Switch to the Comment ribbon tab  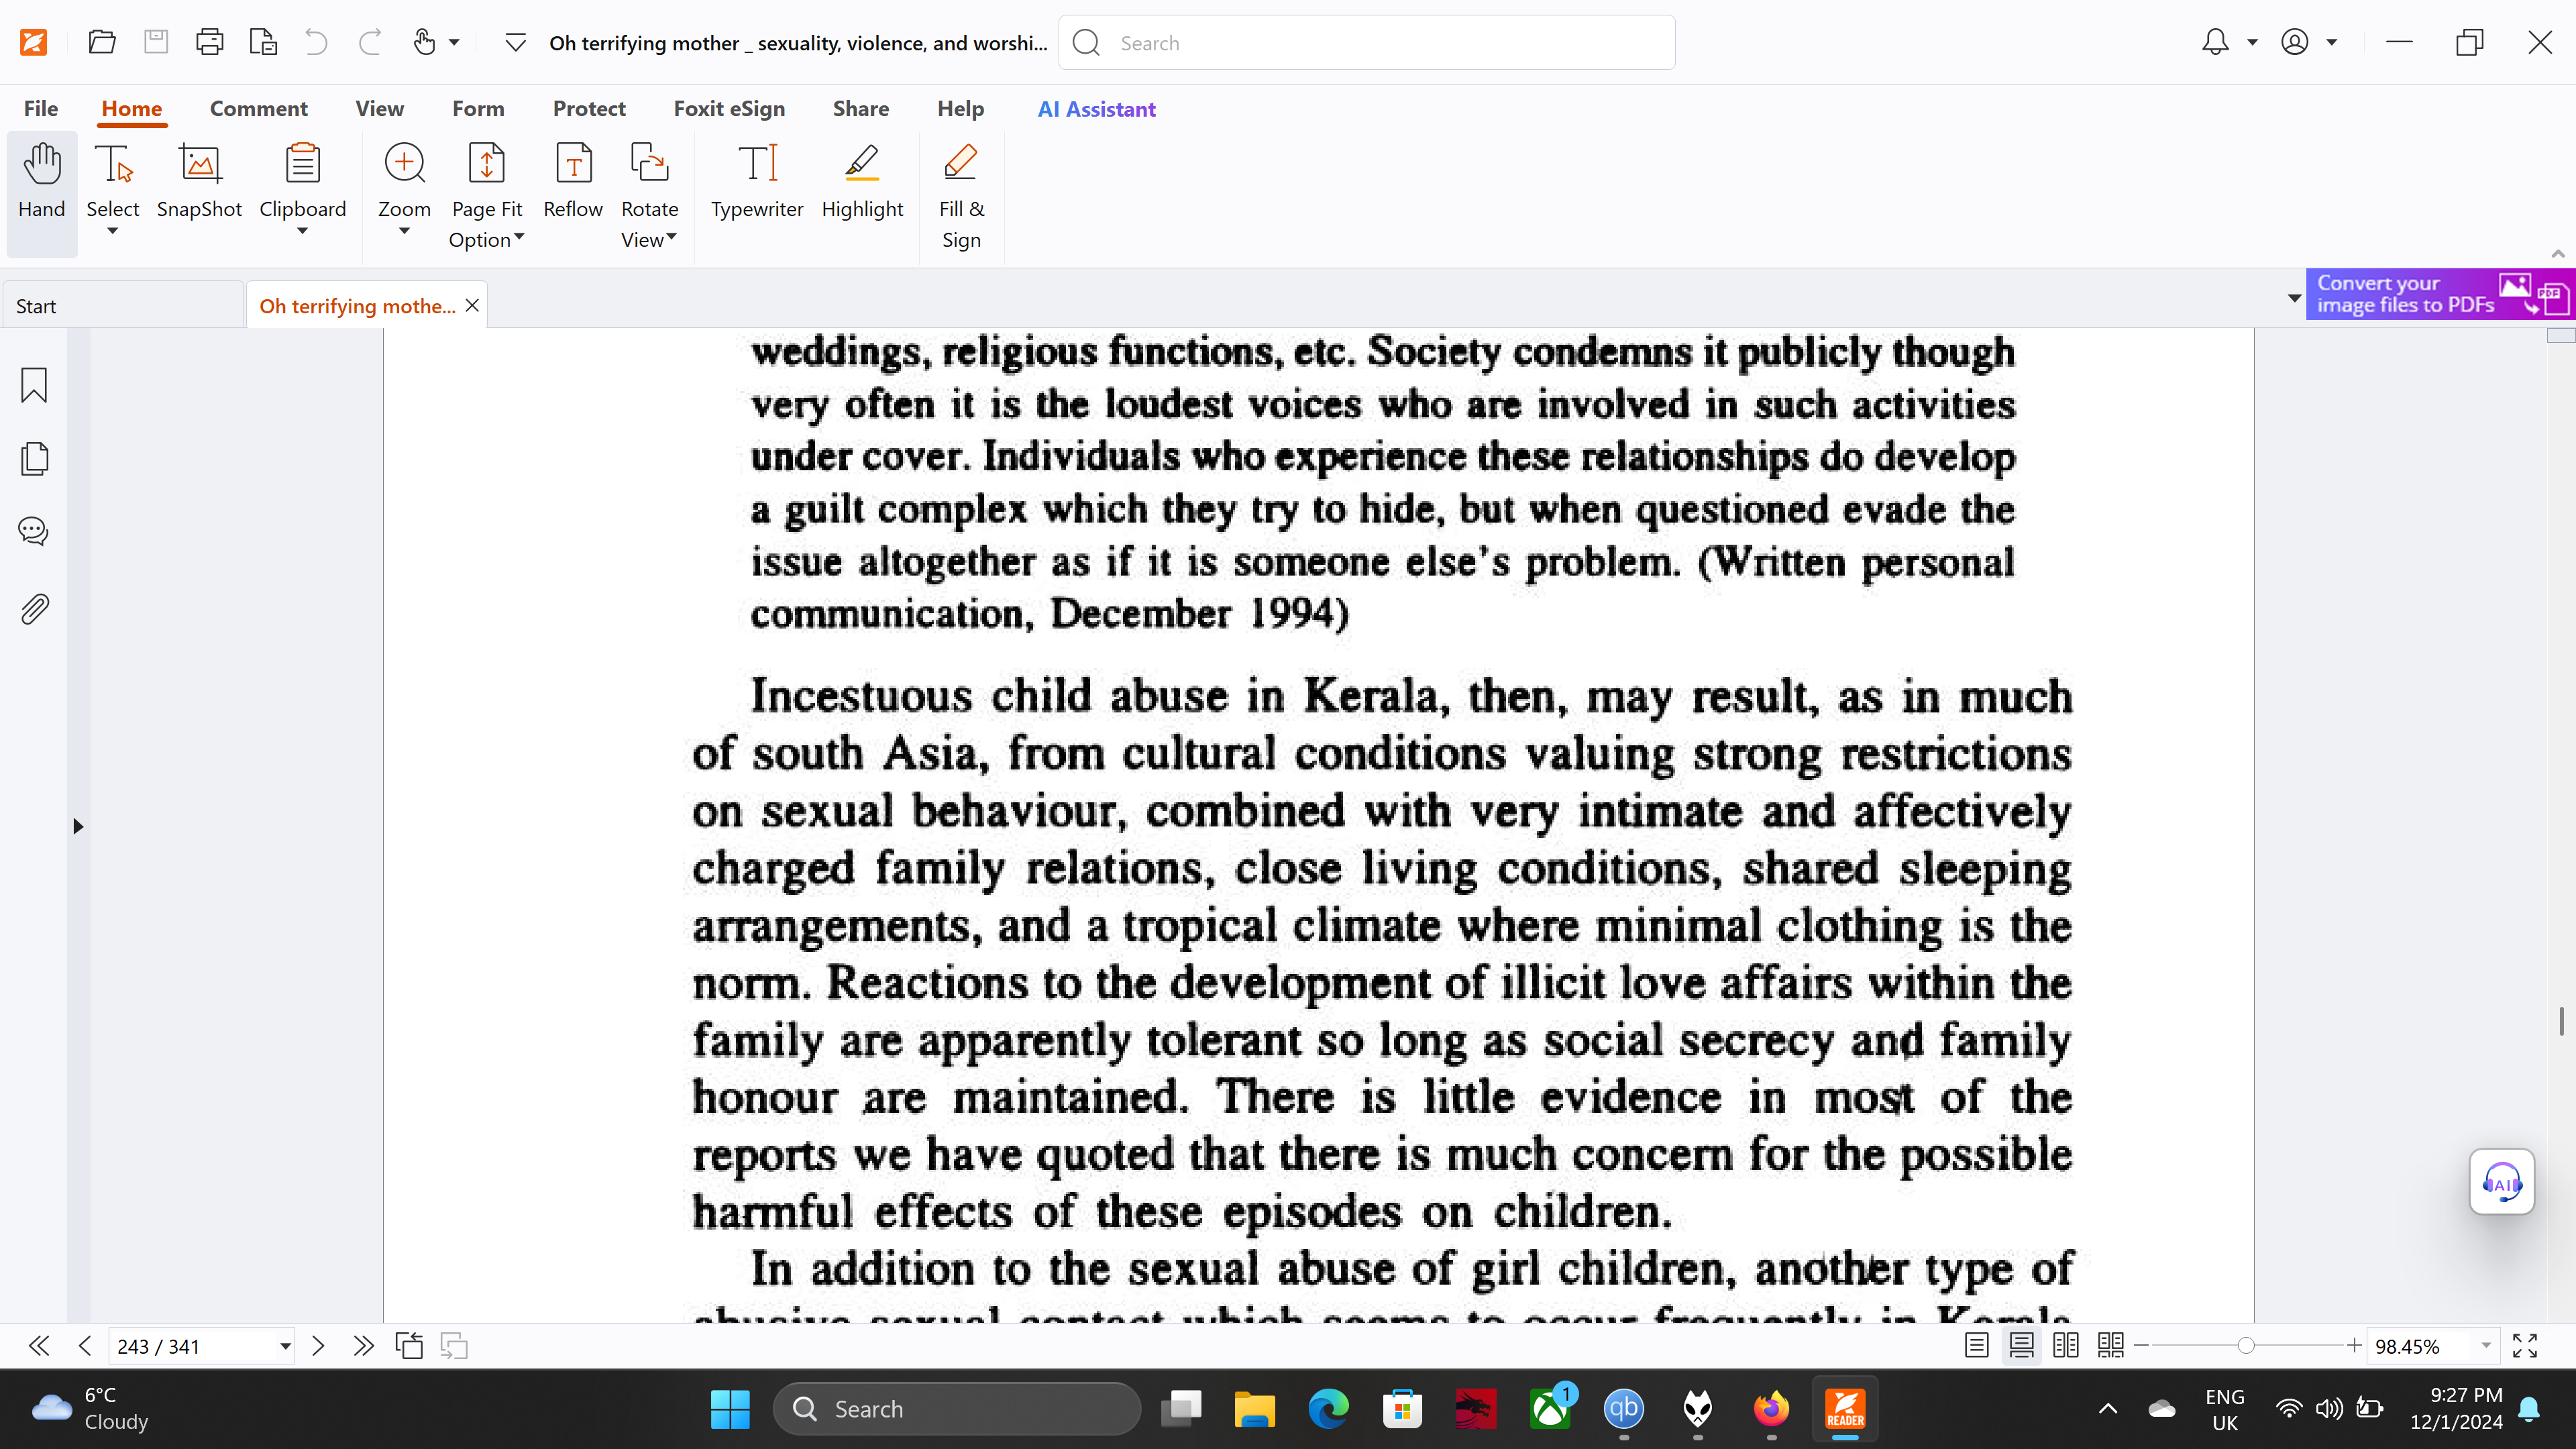[x=258, y=108]
